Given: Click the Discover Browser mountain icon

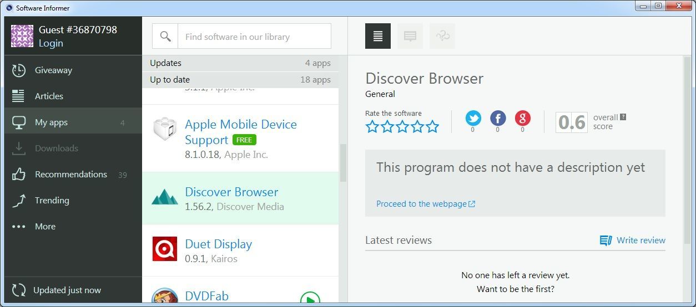Looking at the screenshot, I should (165, 197).
